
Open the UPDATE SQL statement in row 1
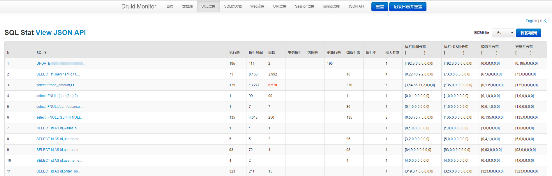click(x=61, y=64)
